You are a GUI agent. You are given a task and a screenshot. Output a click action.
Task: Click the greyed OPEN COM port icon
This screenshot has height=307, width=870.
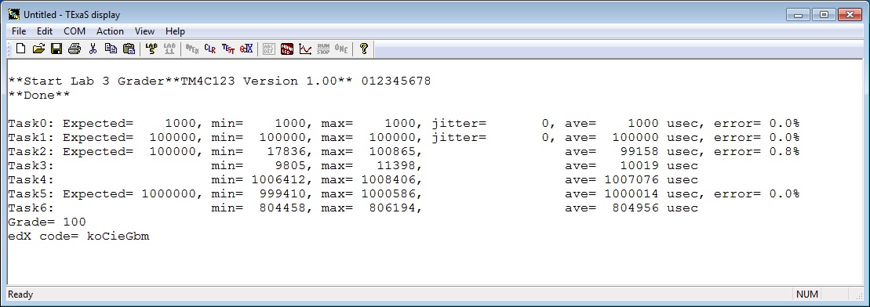192,49
